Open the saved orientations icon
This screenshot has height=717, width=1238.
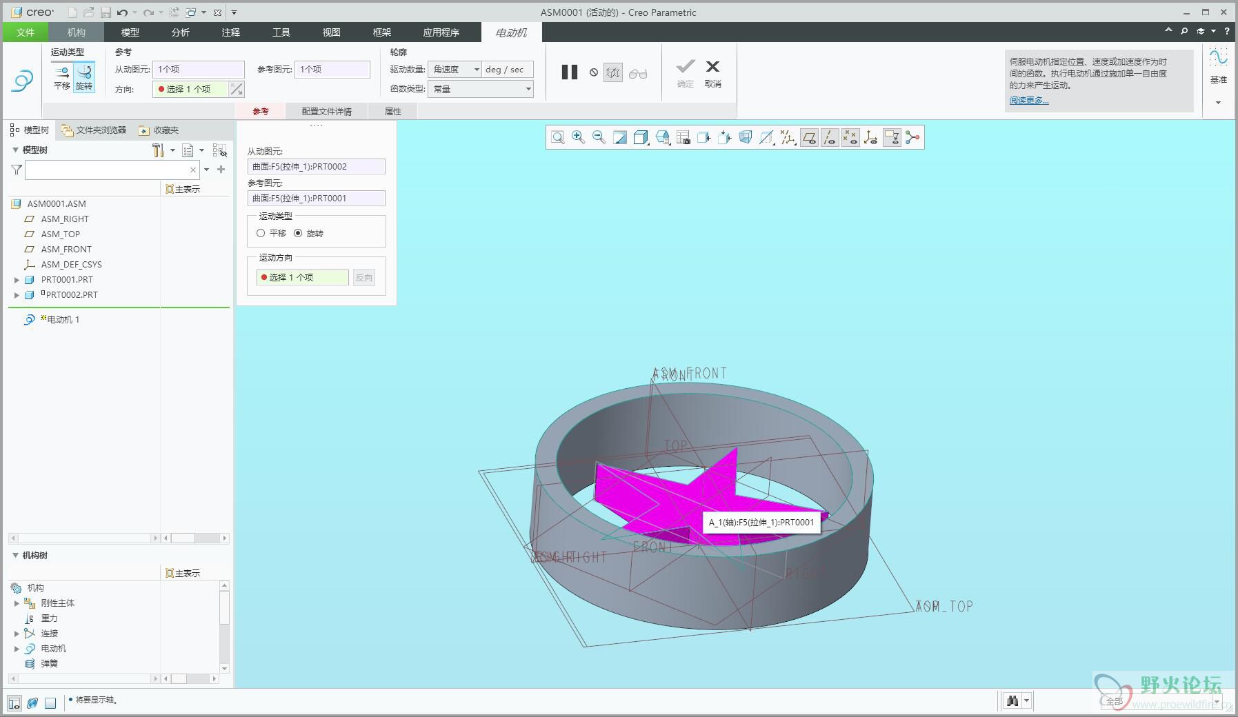pyautogui.click(x=663, y=138)
